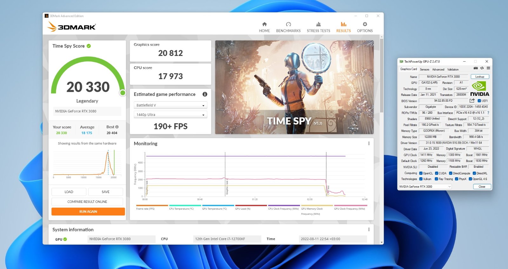The height and width of the screenshot is (269, 508).
Task: Toggle the OpenGL 4.6 checkbox
Action: click(x=471, y=179)
